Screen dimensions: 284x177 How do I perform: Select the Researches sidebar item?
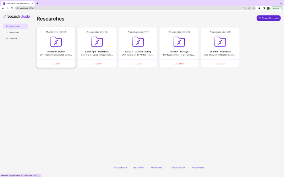[x=16, y=26]
